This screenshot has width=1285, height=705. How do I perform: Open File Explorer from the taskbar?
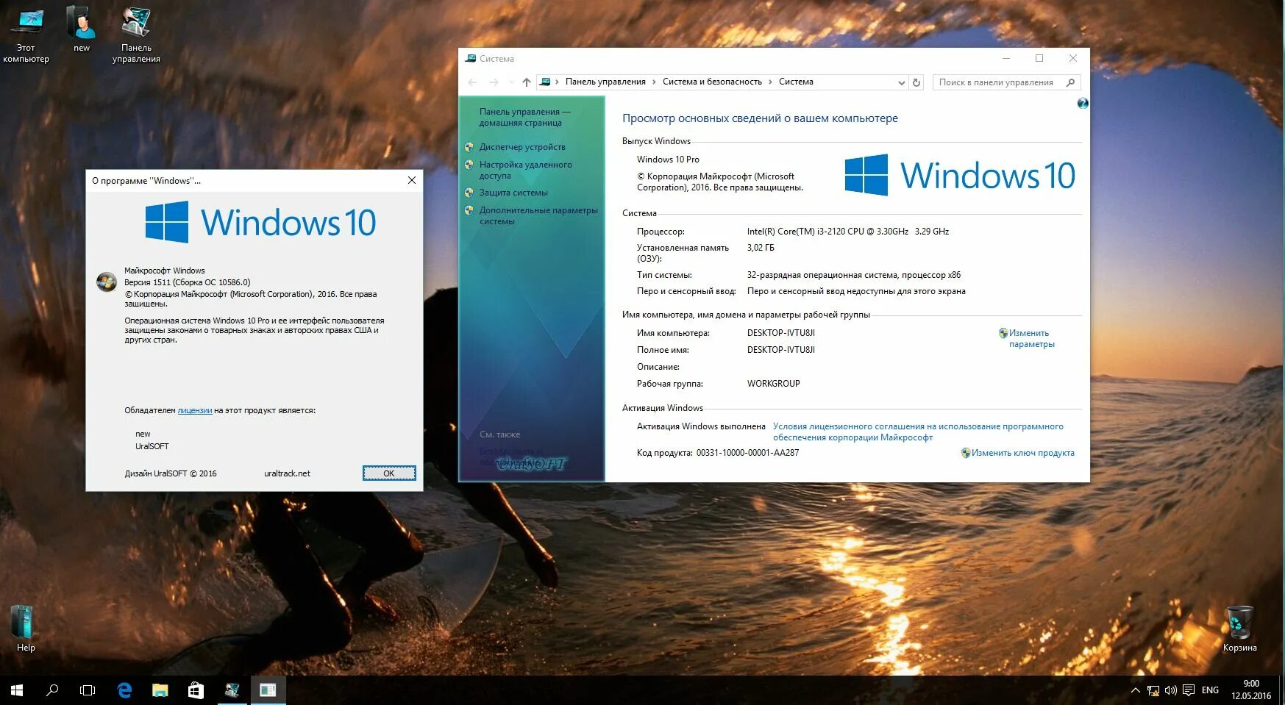click(160, 690)
